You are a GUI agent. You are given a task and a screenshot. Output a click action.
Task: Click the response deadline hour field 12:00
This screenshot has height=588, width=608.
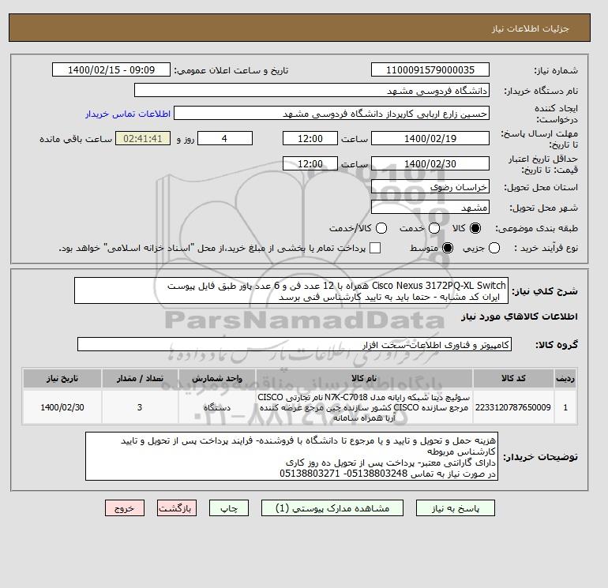[310, 138]
